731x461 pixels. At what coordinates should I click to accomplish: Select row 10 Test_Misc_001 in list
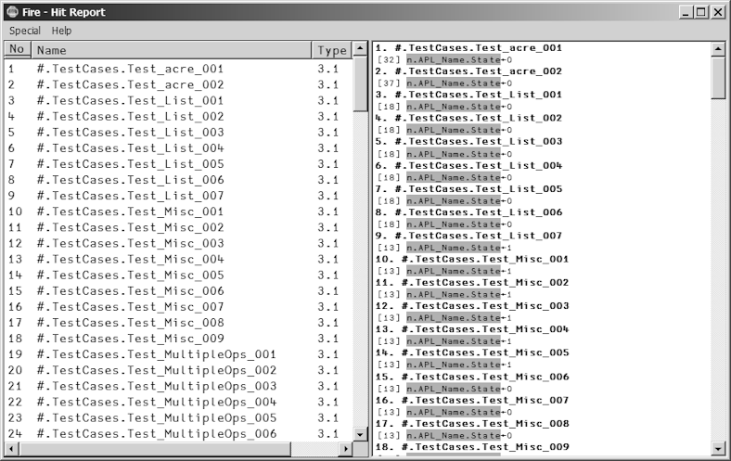(x=178, y=211)
